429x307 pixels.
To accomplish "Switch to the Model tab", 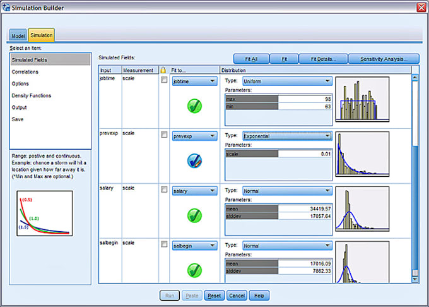I will click(18, 36).
